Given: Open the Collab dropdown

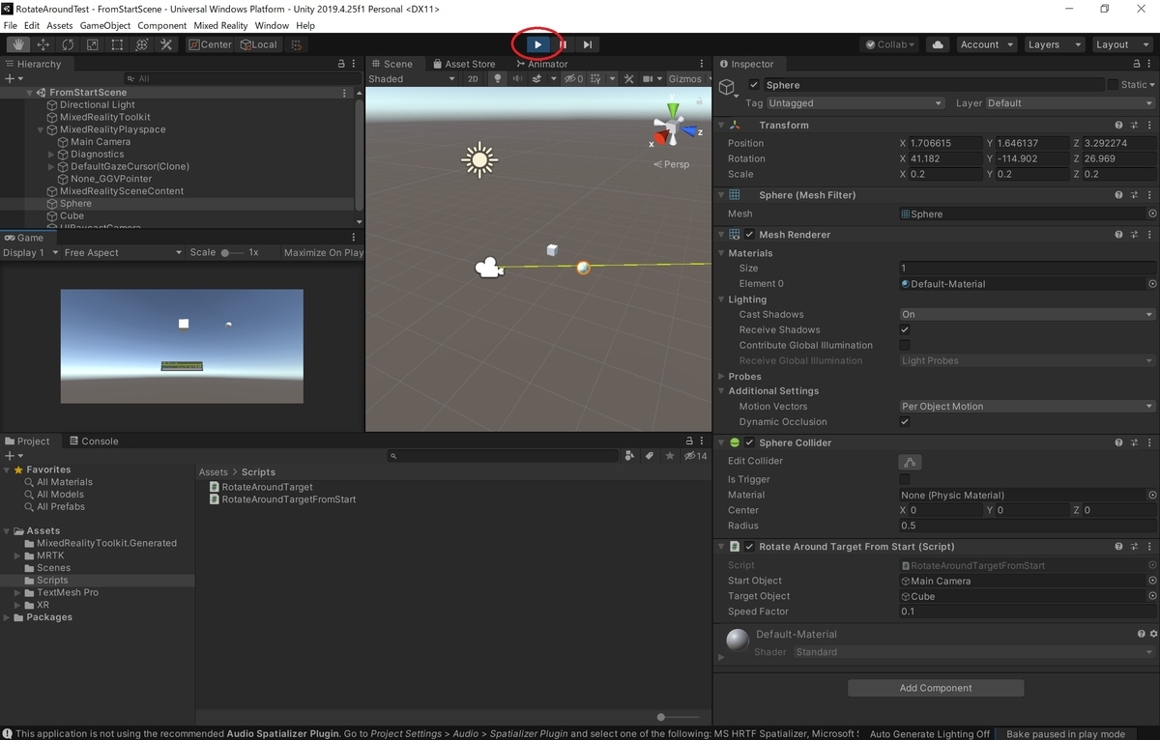Looking at the screenshot, I should (889, 44).
